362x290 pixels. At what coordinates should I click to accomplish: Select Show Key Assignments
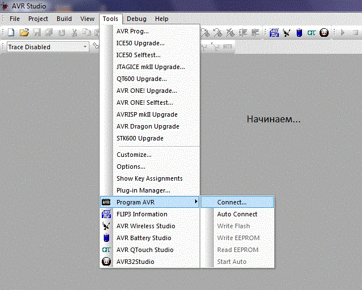(149, 178)
